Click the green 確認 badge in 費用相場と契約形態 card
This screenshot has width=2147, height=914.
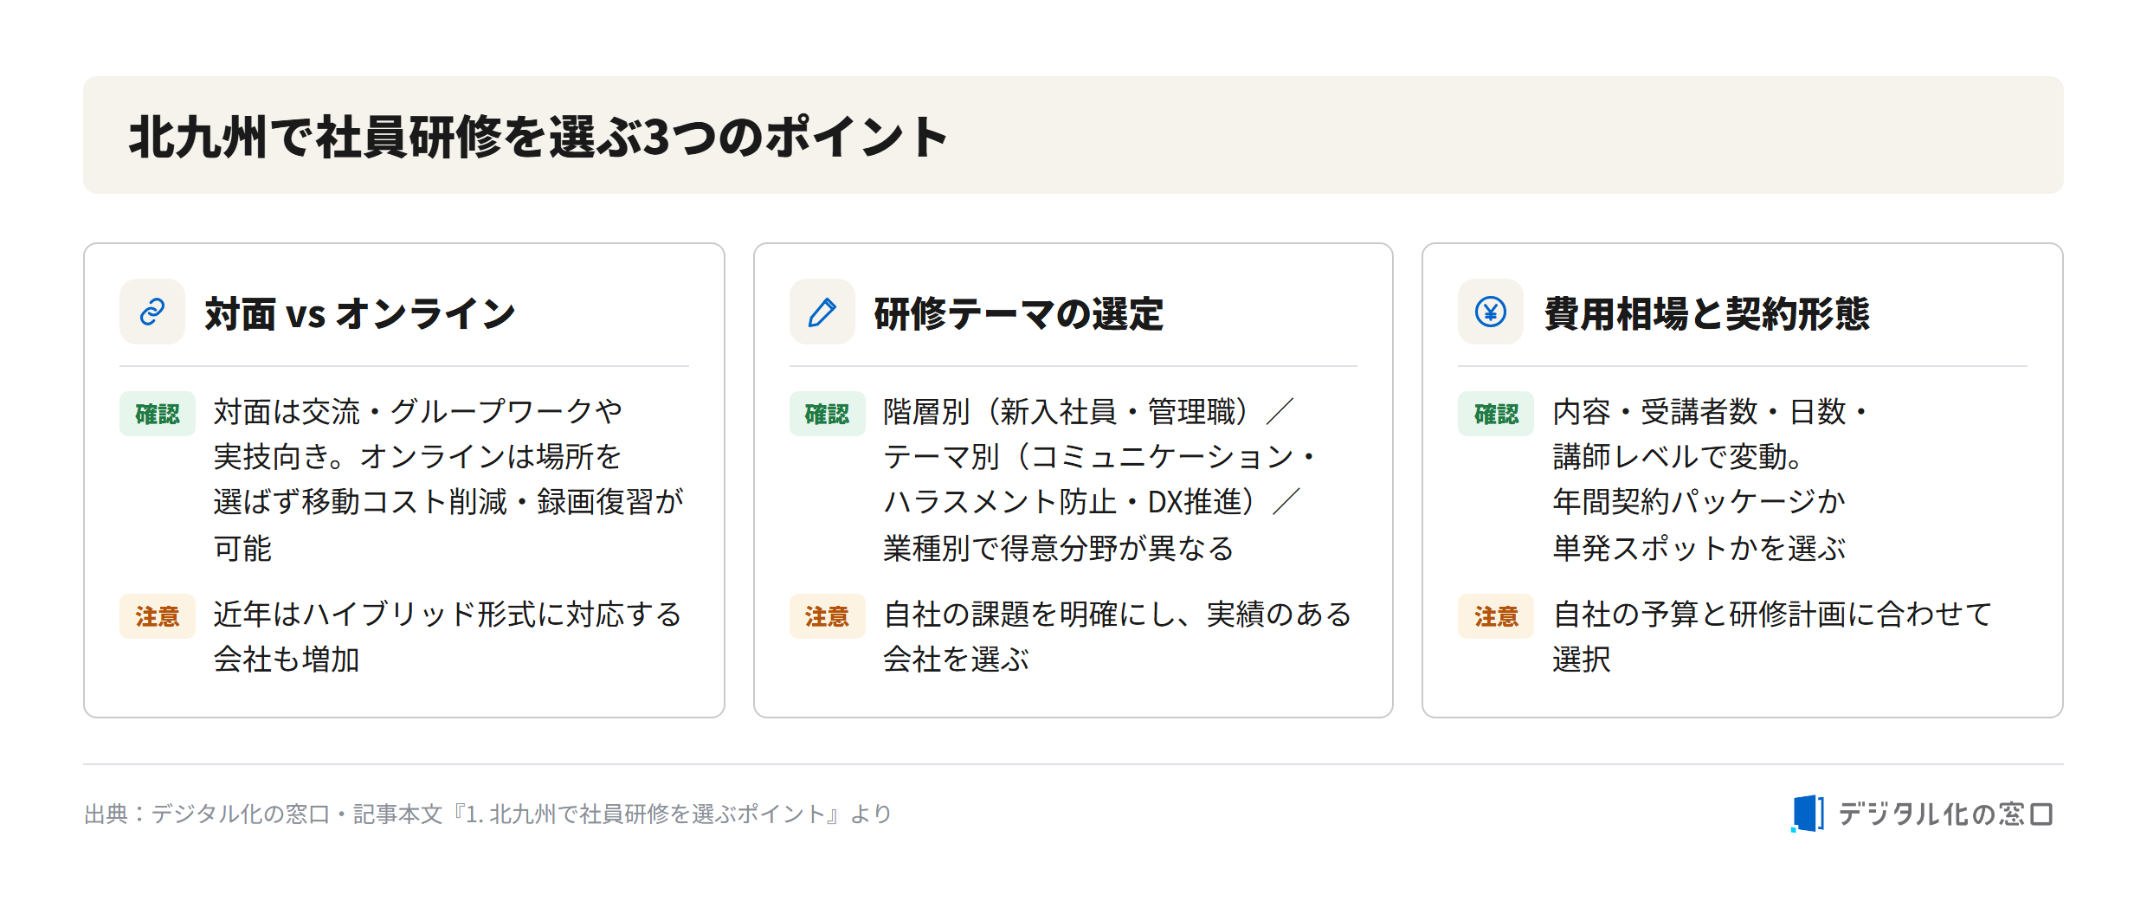click(x=1496, y=414)
